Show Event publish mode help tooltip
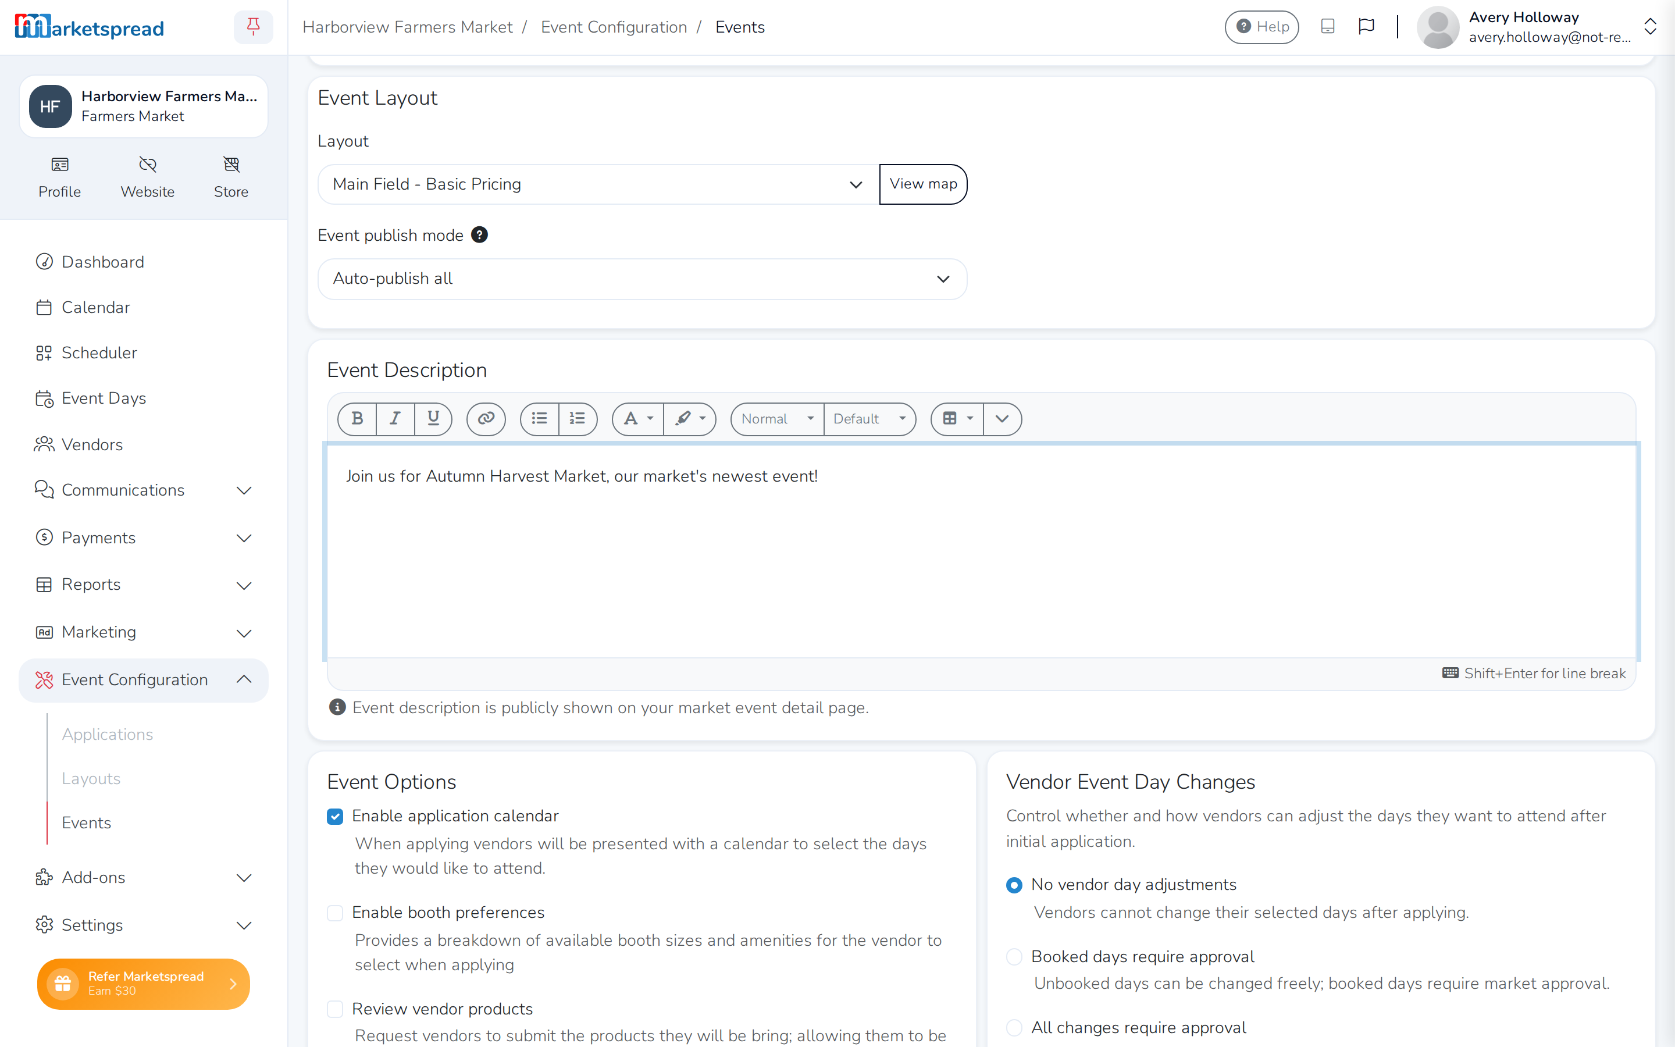 click(479, 235)
